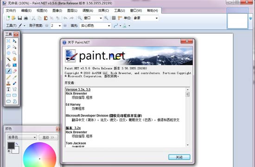
Task: Select the Move Selection tool
Action: (15, 47)
